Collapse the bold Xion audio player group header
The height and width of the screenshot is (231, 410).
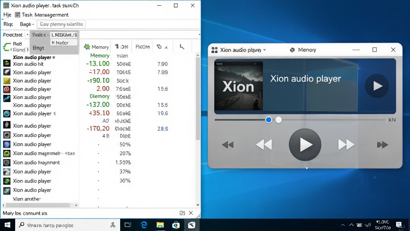[34, 57]
